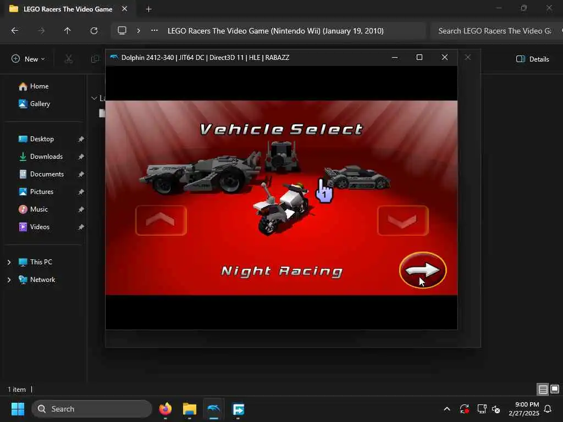Click the 1 item status text
This screenshot has height=422, width=563.
[x=17, y=390]
